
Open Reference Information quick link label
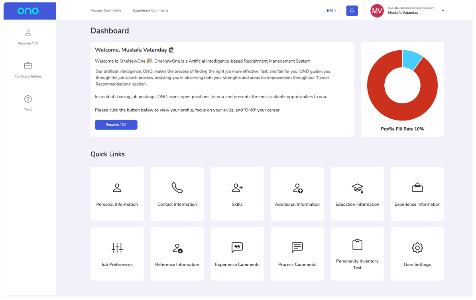177,264
